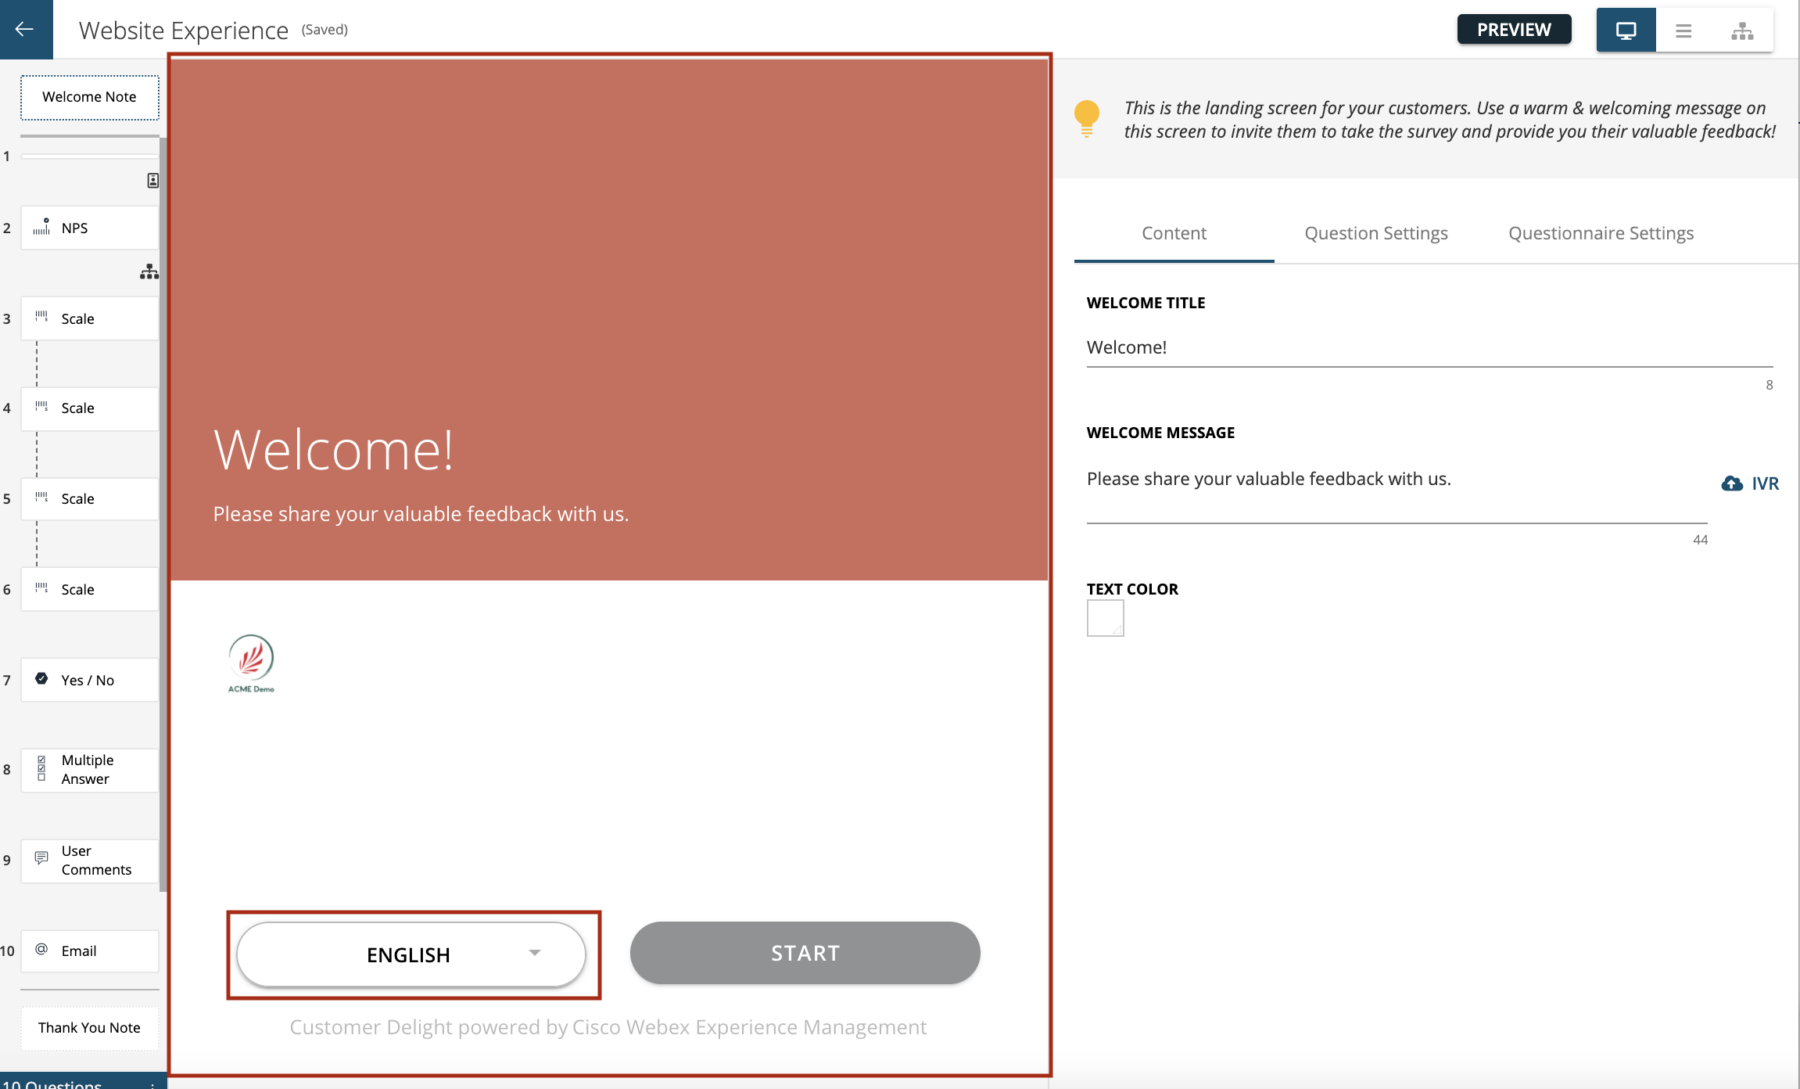The image size is (1800, 1089).
Task: Click the Customer Delight powered by footer text
Action: [x=608, y=1027]
